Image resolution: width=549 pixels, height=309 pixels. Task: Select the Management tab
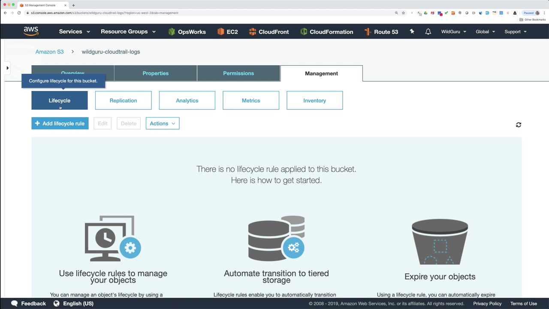pos(321,73)
